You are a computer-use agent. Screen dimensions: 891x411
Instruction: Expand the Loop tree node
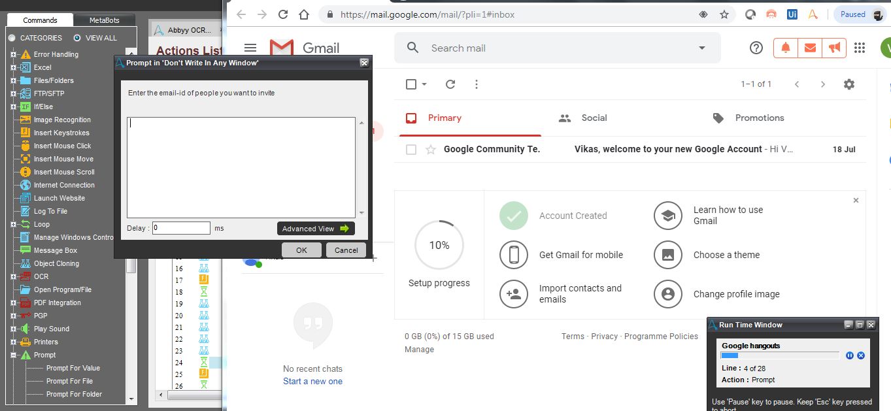(13, 224)
